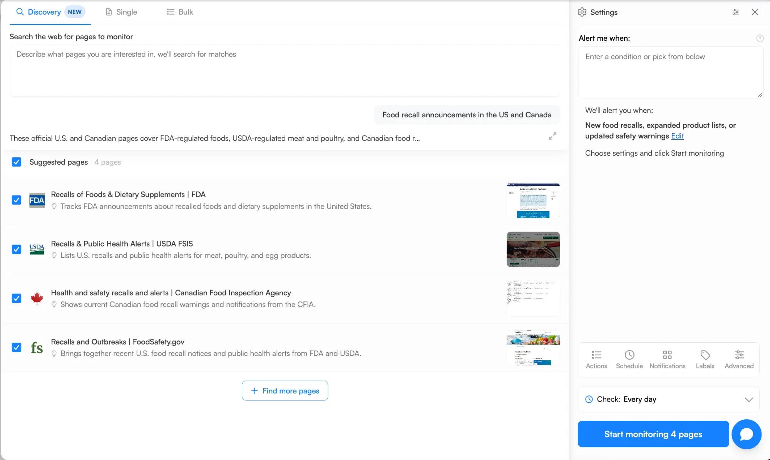Viewport: 770px width, 460px height.
Task: Open the Actions settings icon
Action: tap(596, 359)
